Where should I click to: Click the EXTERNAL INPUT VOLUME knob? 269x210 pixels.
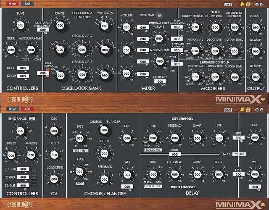(159, 39)
